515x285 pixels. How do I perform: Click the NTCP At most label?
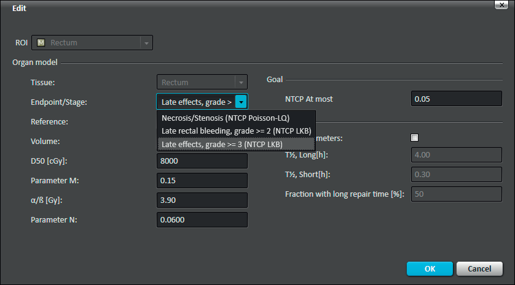(309, 99)
